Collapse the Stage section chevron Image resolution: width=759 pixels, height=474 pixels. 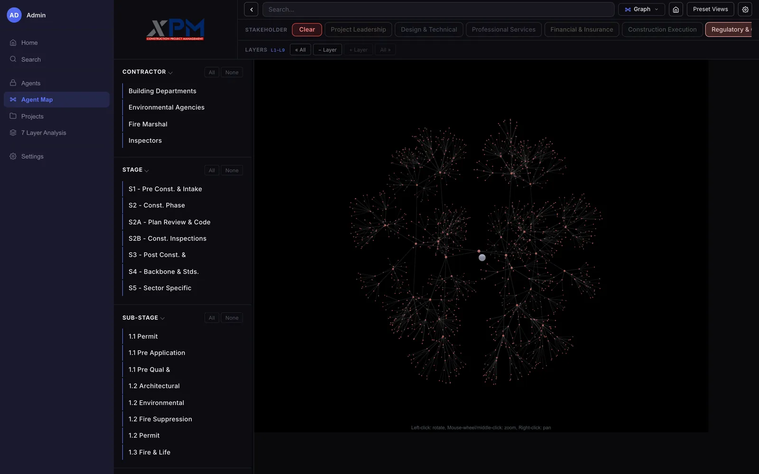tap(147, 171)
